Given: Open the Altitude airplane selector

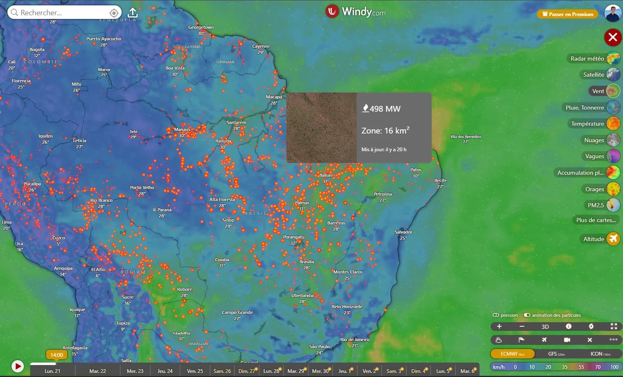Looking at the screenshot, I should coord(600,239).
